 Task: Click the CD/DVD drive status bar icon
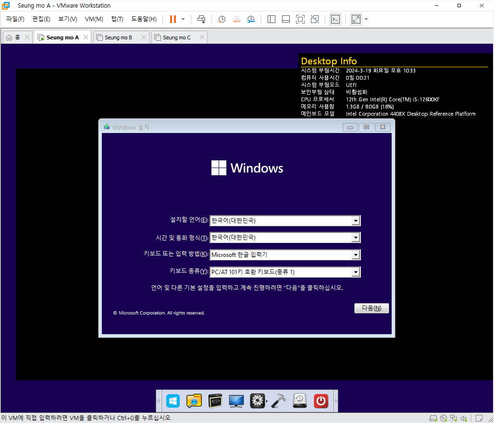pos(444,418)
